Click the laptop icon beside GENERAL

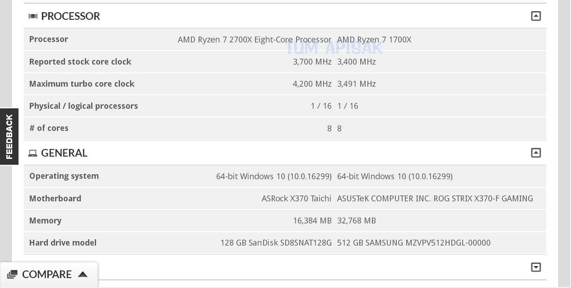[x=32, y=153]
